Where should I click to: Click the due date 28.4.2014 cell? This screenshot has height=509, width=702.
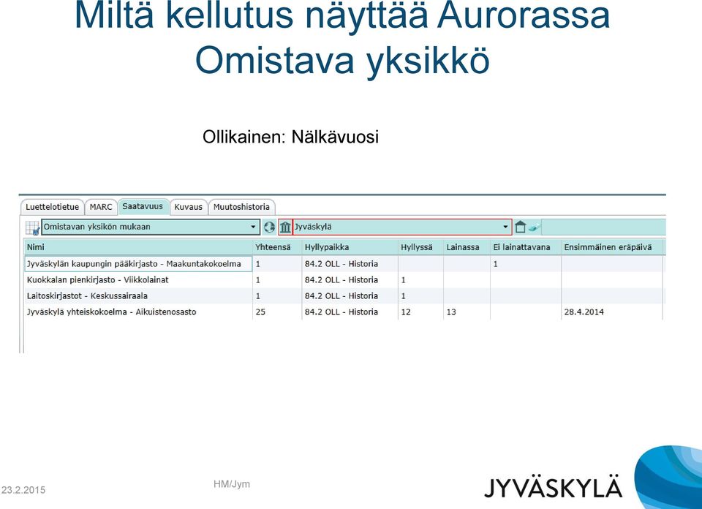[x=611, y=312]
